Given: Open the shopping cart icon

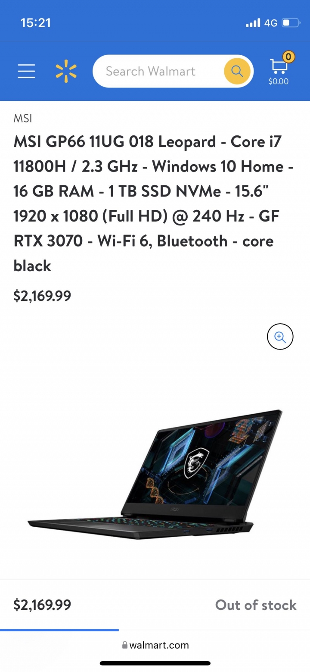Looking at the screenshot, I should click(279, 66).
